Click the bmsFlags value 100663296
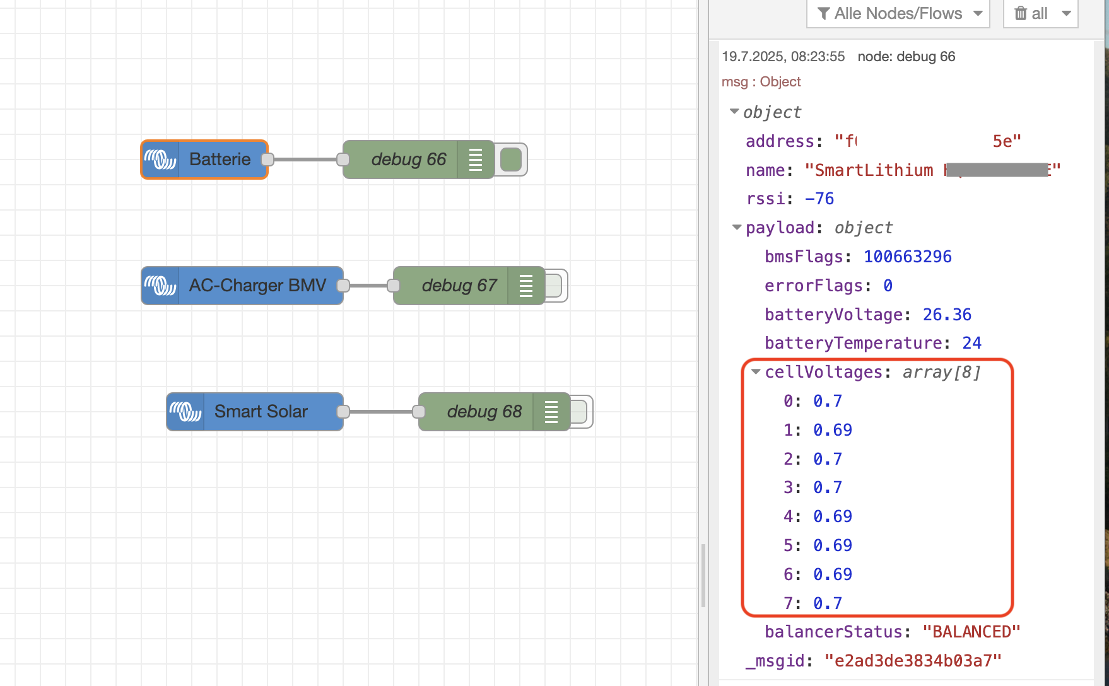 point(908,257)
